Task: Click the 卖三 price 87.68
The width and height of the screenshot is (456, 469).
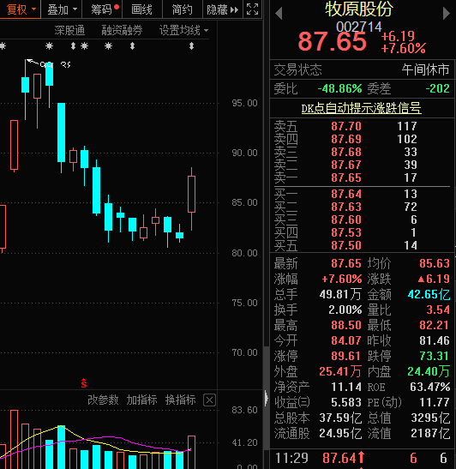Action: pos(346,152)
